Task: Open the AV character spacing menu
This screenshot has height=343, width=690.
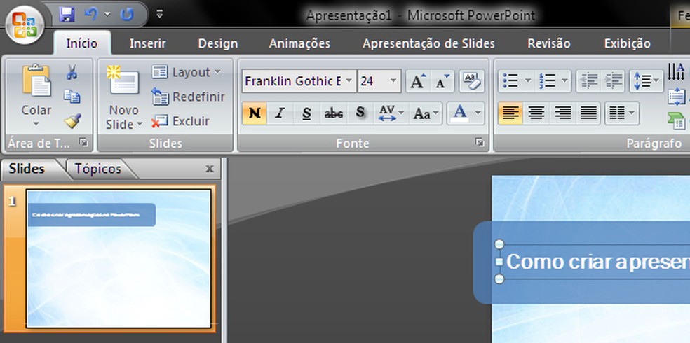Action: [391, 113]
